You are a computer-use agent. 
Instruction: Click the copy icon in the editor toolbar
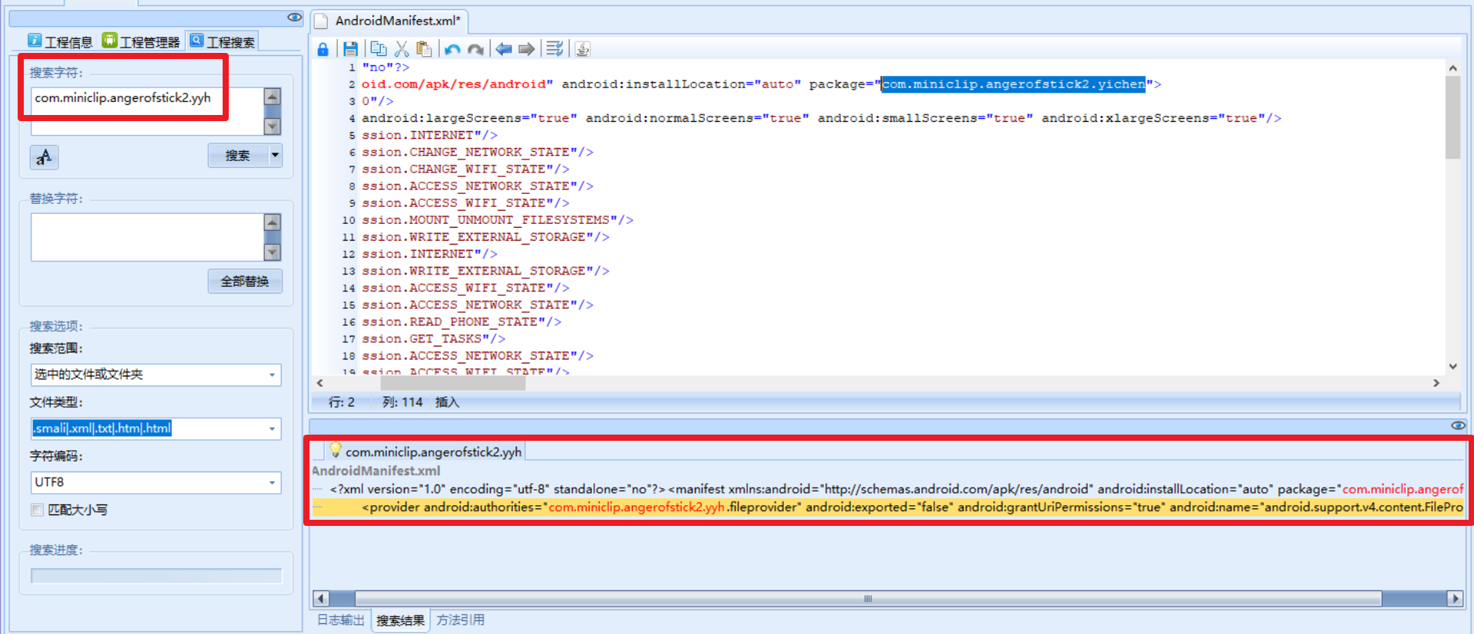(378, 49)
